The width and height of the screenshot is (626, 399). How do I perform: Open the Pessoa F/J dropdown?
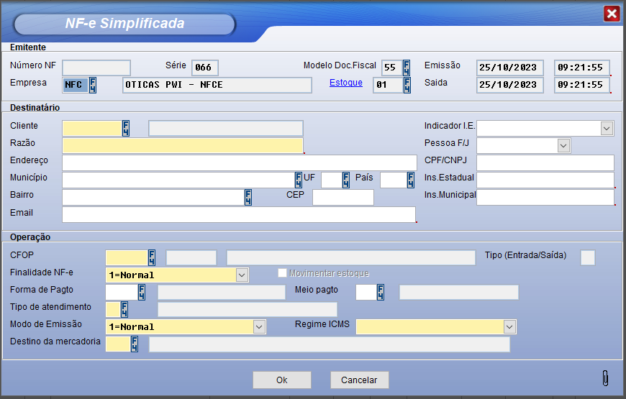[563, 146]
